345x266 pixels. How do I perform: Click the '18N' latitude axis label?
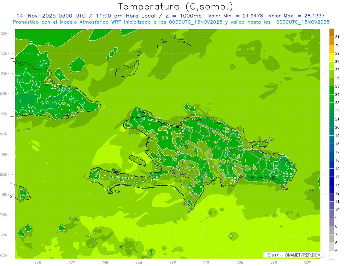pos(5,195)
